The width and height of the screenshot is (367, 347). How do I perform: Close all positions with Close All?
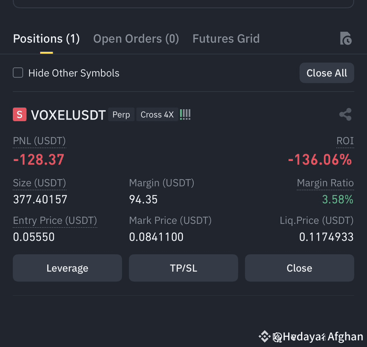pos(327,73)
